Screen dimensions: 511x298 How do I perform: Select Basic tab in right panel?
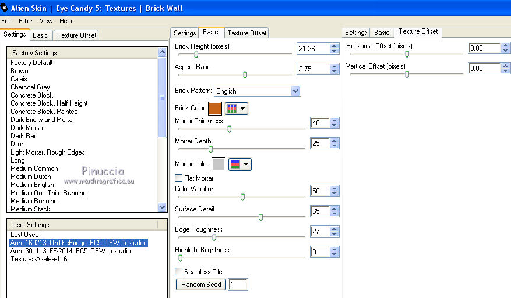(382, 32)
